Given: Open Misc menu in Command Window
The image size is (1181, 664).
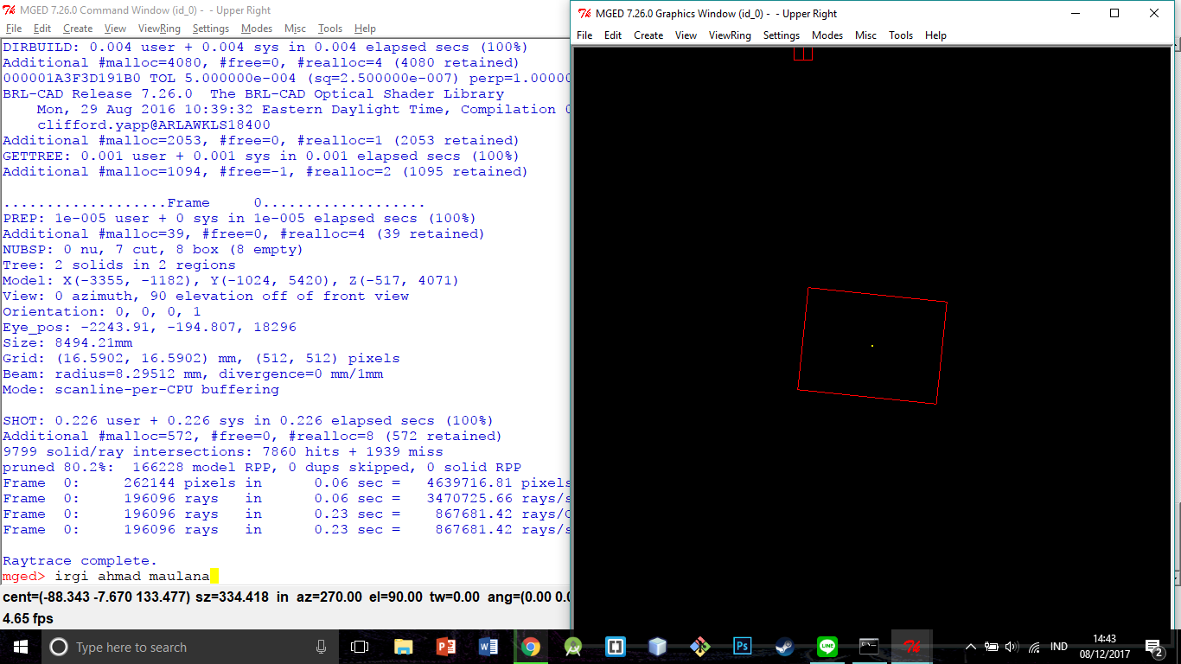Looking at the screenshot, I should point(295,29).
